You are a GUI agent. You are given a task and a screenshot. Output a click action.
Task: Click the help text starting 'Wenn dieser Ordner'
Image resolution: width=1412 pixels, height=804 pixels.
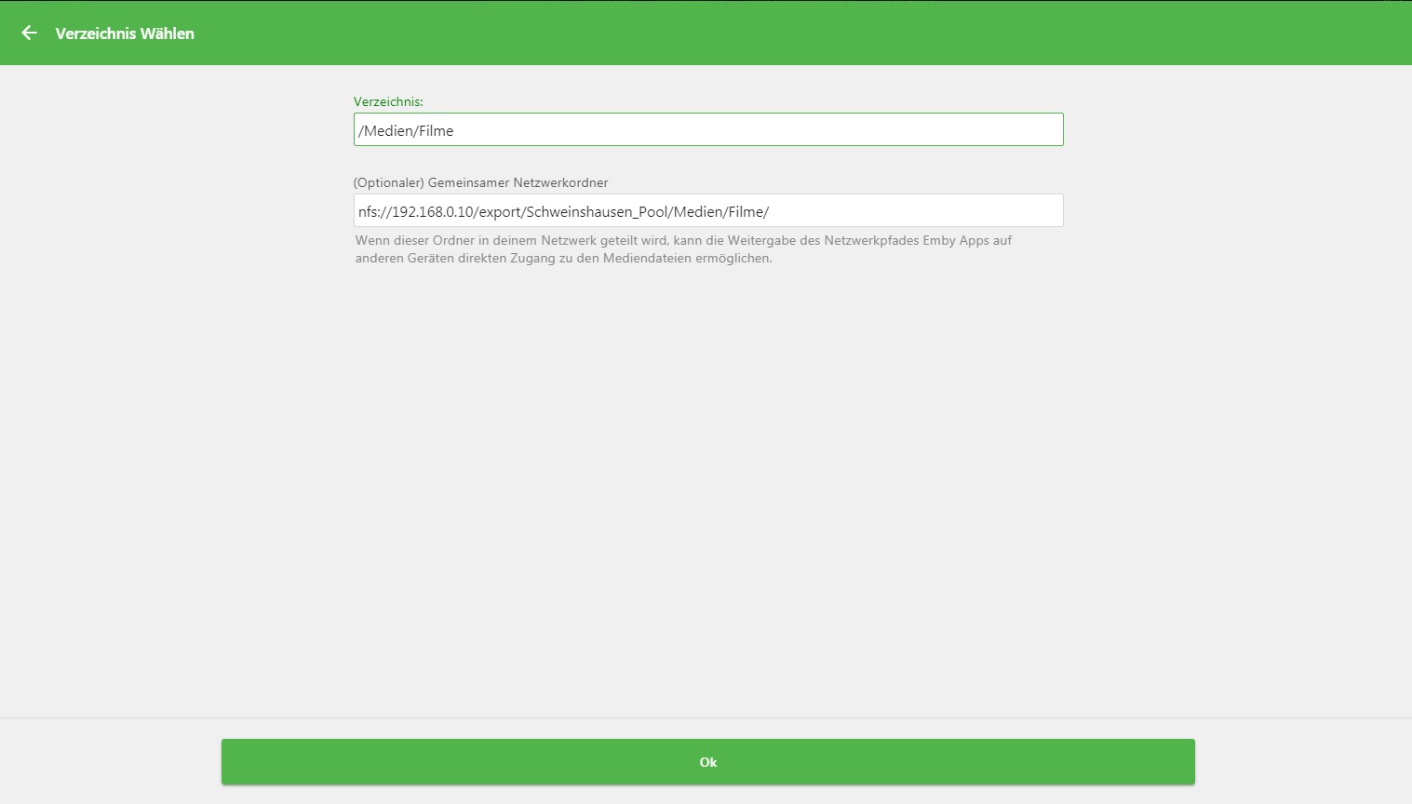tap(683, 249)
